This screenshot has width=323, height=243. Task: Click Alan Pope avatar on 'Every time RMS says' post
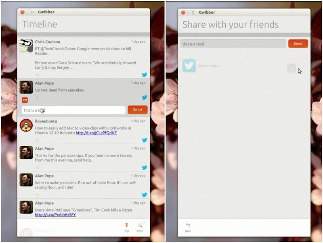26,207
